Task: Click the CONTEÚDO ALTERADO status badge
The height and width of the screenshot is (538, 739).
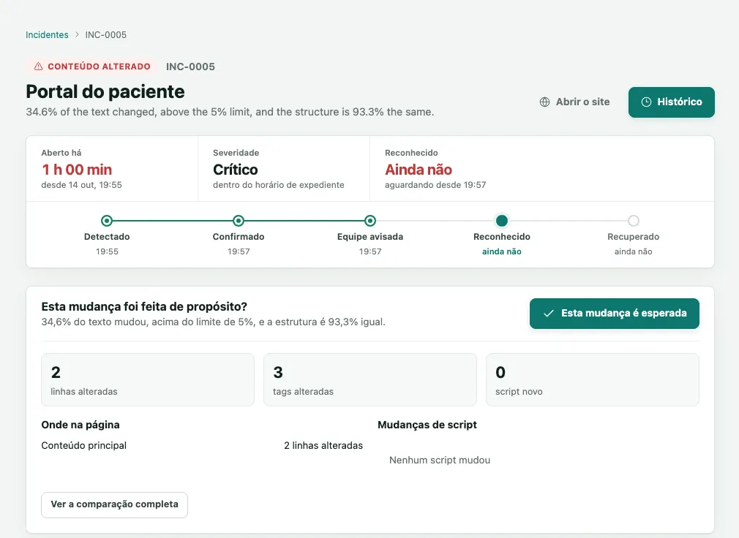Action: [x=91, y=67]
